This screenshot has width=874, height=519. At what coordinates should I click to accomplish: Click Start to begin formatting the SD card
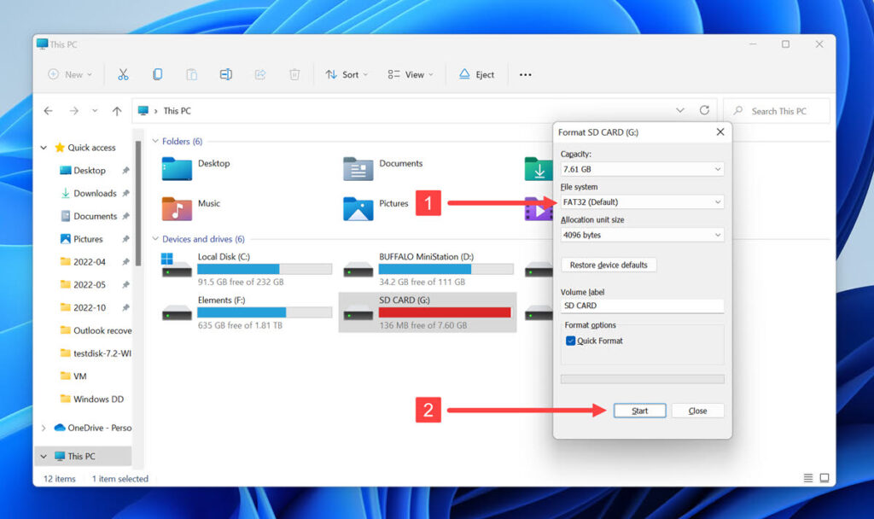point(639,410)
